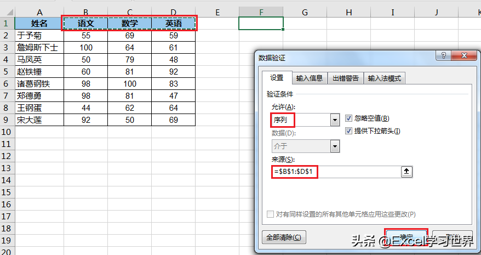Toggle the 忽略空值 checkbox
Viewport: 481px width, 255px height.
click(348, 118)
